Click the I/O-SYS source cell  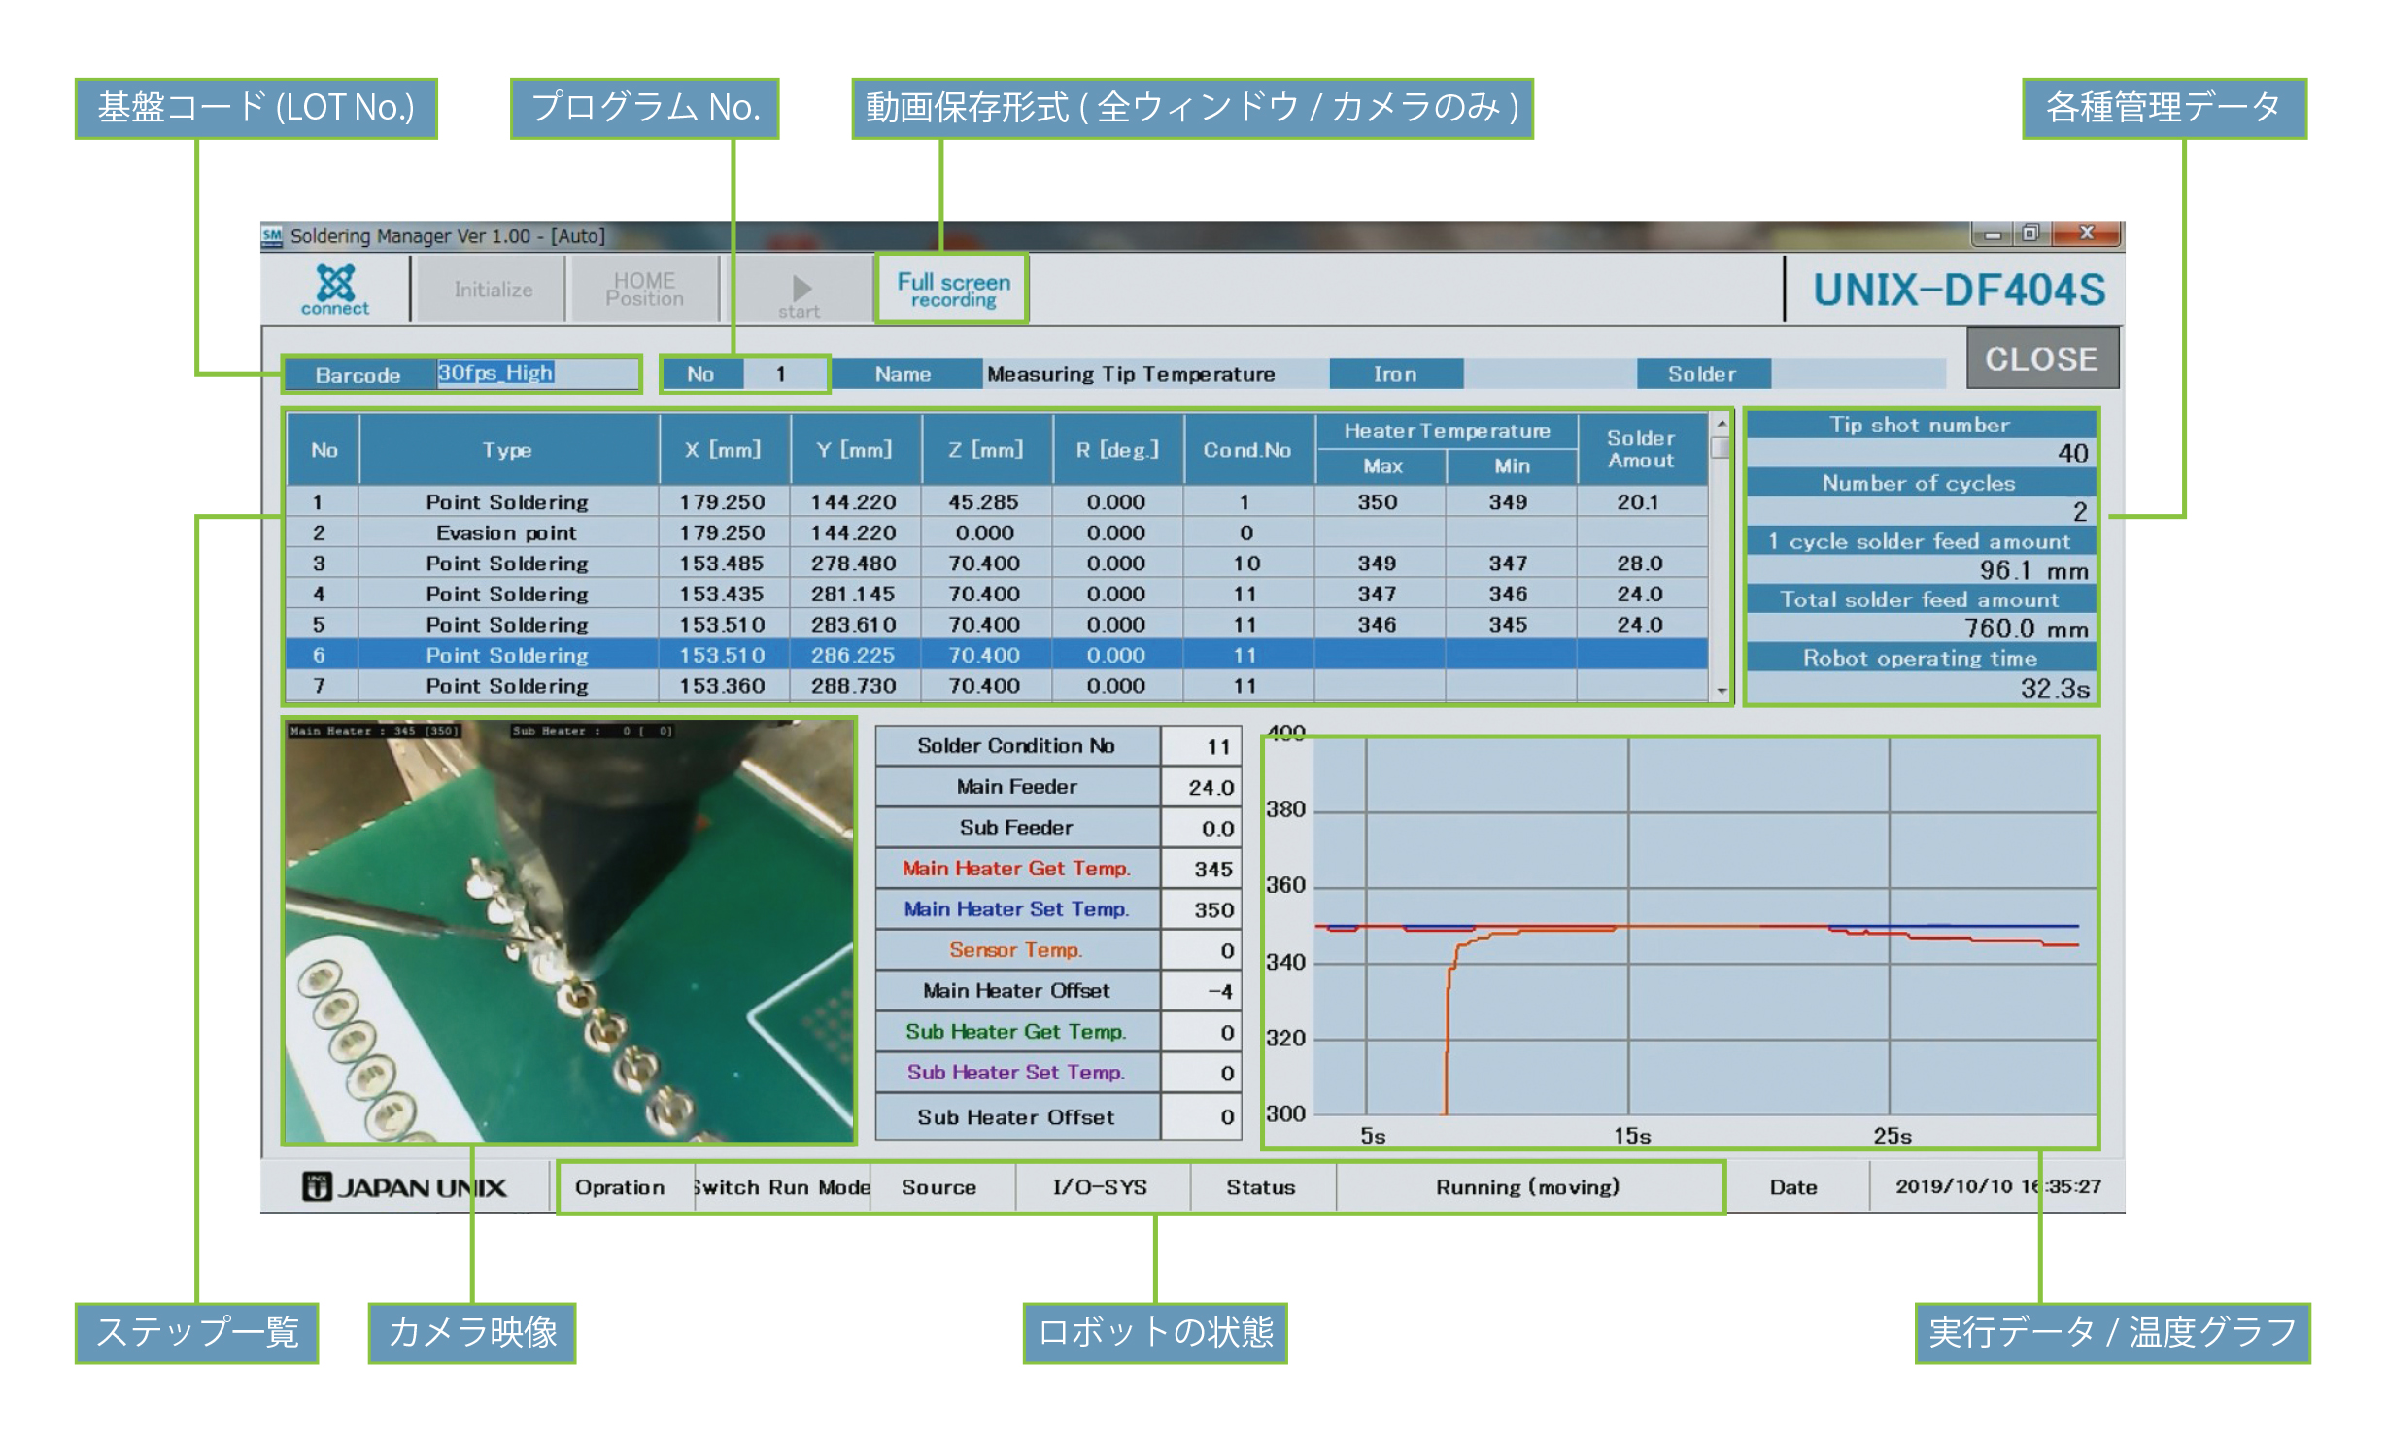pos(1101,1187)
